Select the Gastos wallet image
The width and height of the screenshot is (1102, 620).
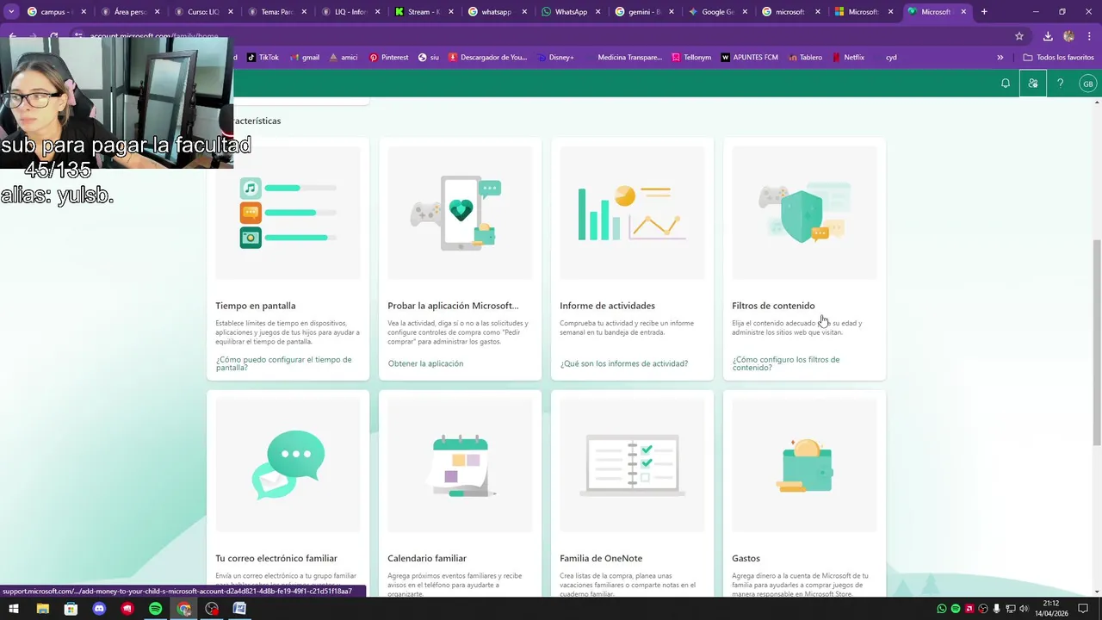(805, 465)
